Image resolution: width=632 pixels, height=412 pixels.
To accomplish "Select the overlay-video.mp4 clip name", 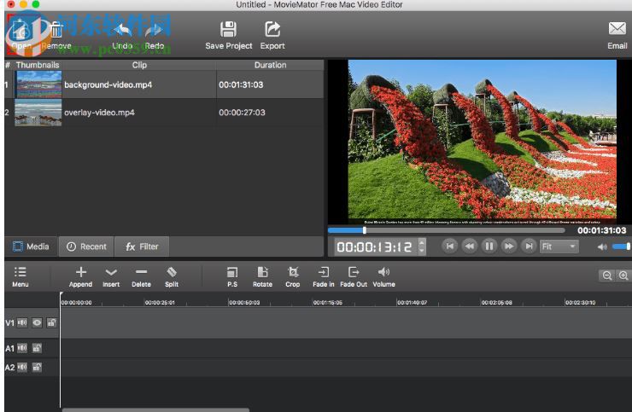I will (99, 113).
